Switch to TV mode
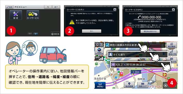 tap(48, 7)
